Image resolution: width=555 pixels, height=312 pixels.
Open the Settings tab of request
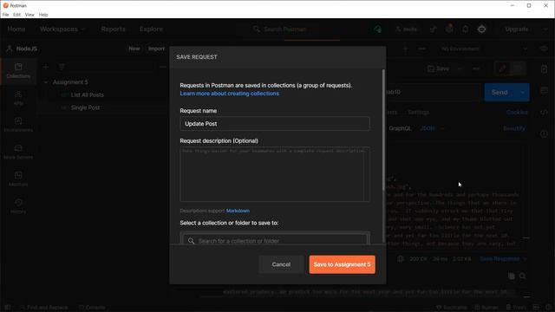pyautogui.click(x=418, y=112)
